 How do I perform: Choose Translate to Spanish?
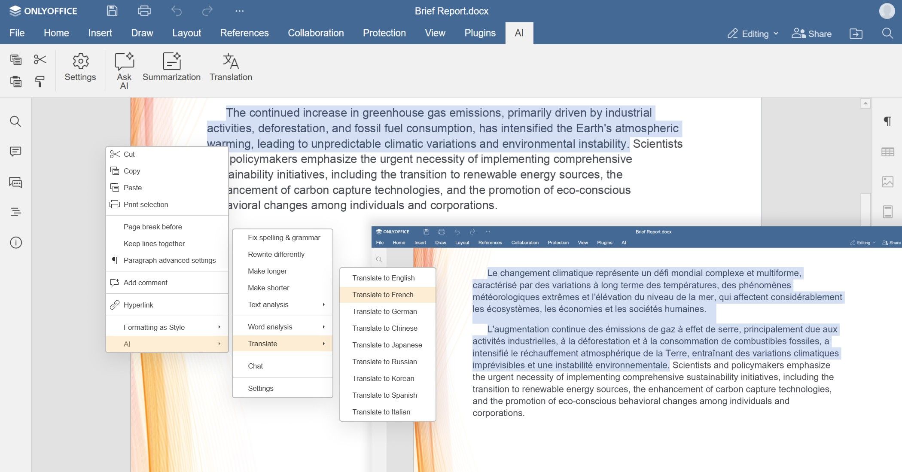(x=388, y=395)
